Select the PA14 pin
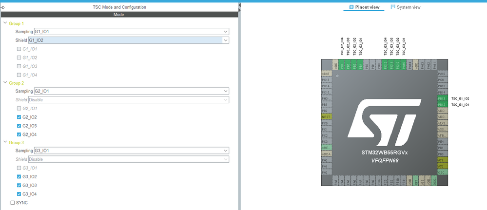 [x=409, y=65]
